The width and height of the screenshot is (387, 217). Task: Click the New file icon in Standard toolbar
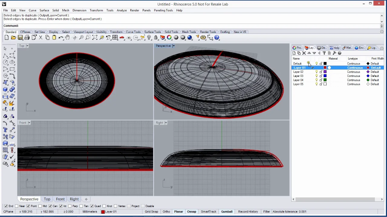pos(7,38)
